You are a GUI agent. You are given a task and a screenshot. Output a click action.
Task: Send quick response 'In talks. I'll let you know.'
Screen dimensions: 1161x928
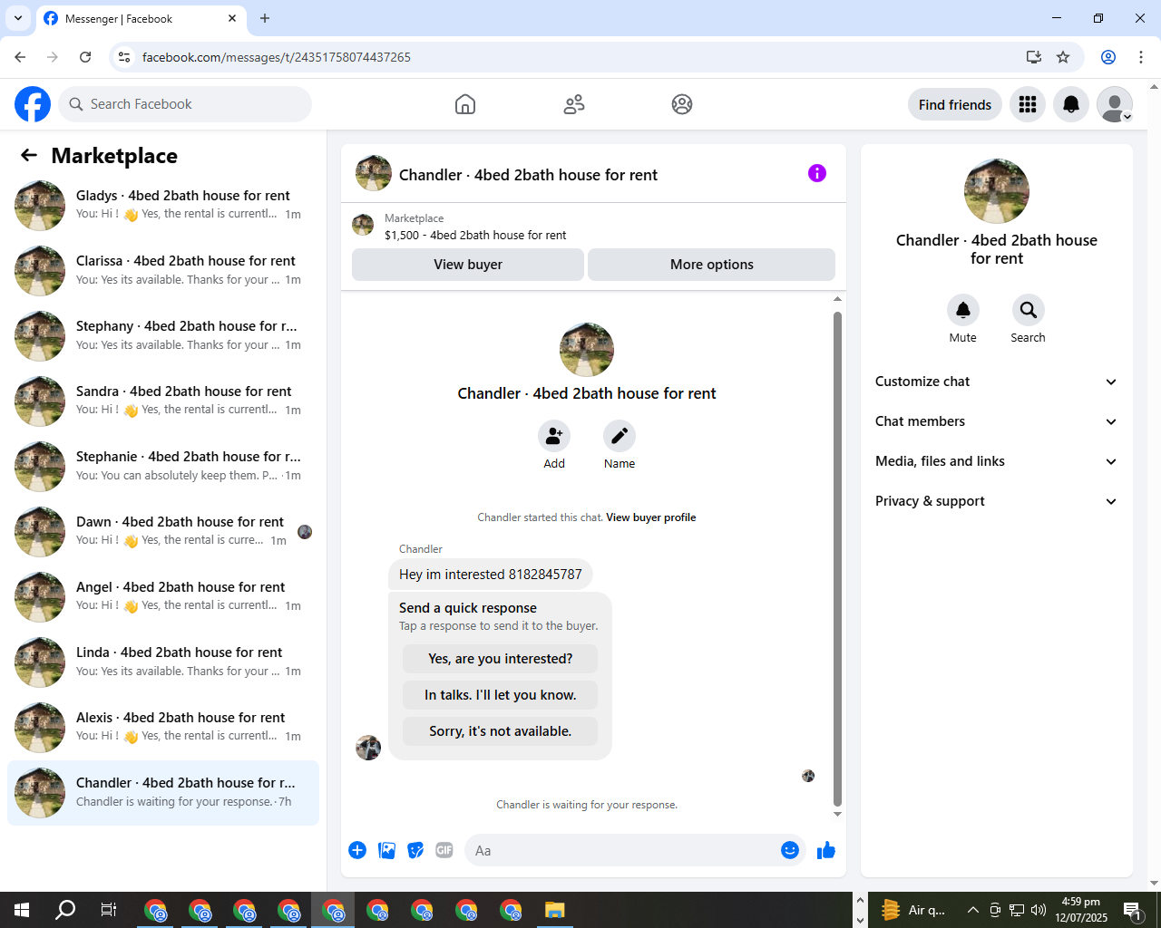pos(501,695)
